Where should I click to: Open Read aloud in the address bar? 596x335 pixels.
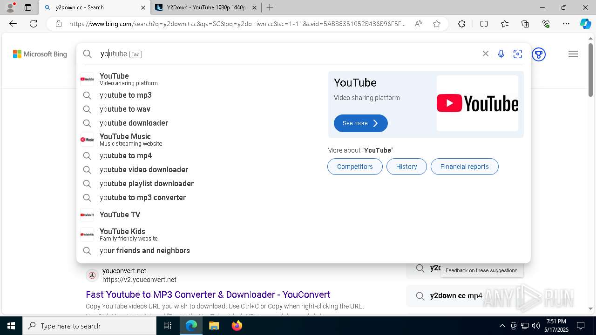click(418, 24)
